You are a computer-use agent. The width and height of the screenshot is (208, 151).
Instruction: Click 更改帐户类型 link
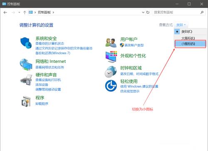point(134,45)
